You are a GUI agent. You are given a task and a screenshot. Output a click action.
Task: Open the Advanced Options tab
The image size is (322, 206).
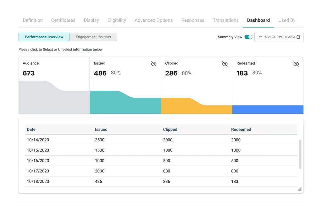click(153, 20)
